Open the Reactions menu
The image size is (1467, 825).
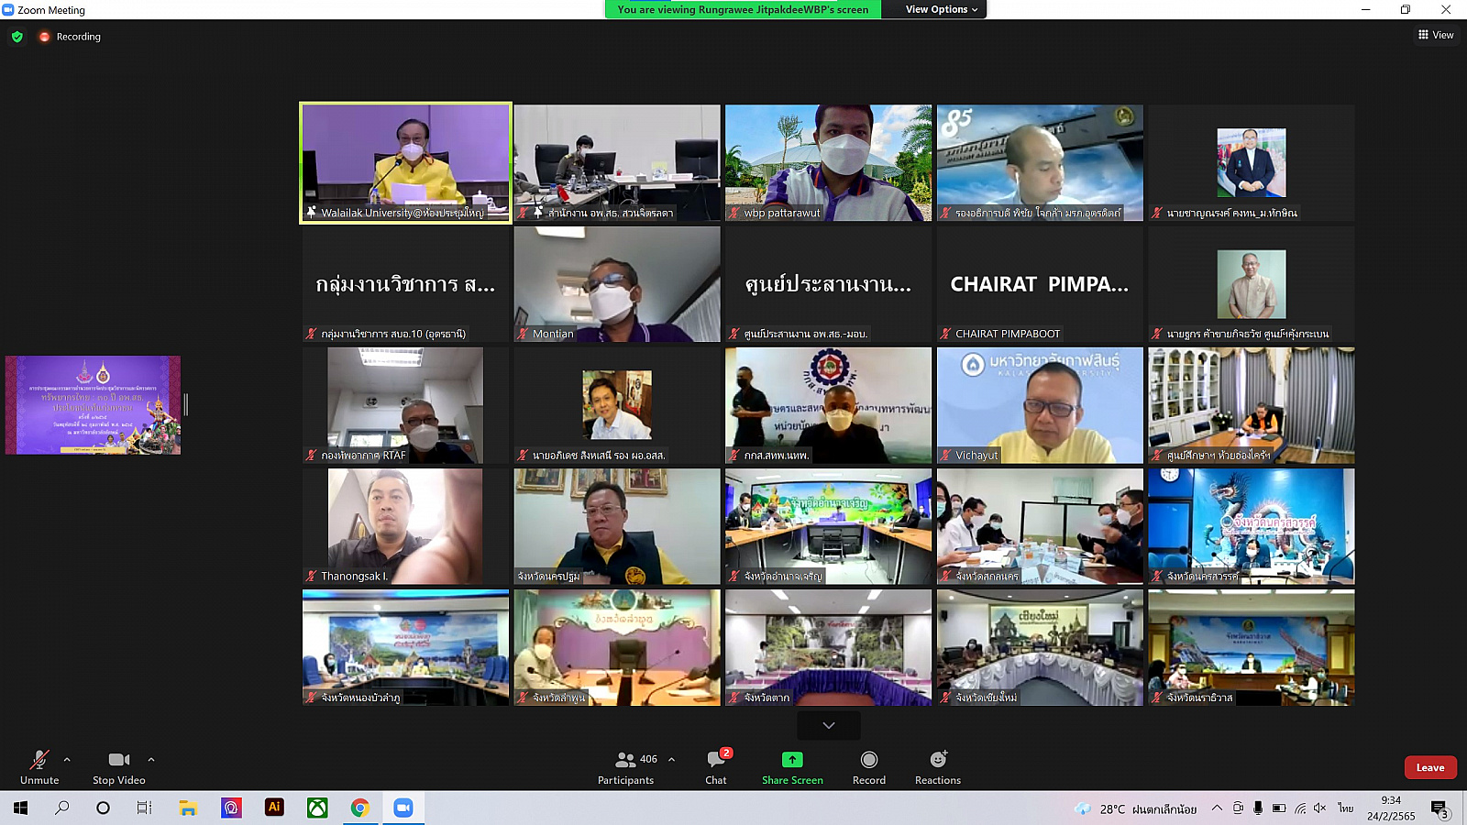tap(938, 760)
